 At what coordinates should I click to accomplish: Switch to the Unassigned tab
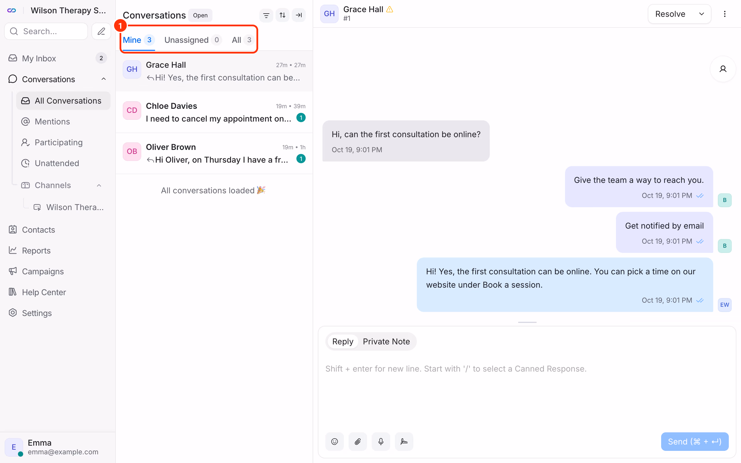point(193,40)
